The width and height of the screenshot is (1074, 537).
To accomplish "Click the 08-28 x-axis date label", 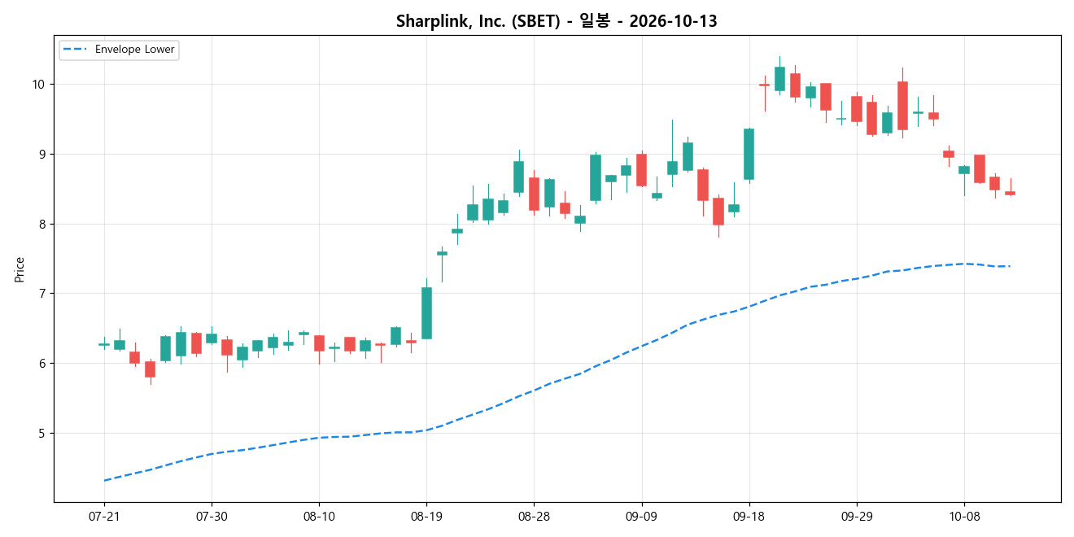I will point(534,517).
